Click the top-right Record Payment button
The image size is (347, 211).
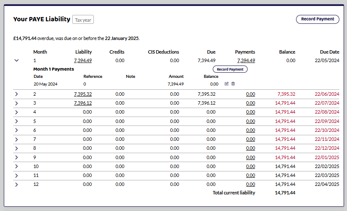(x=318, y=19)
